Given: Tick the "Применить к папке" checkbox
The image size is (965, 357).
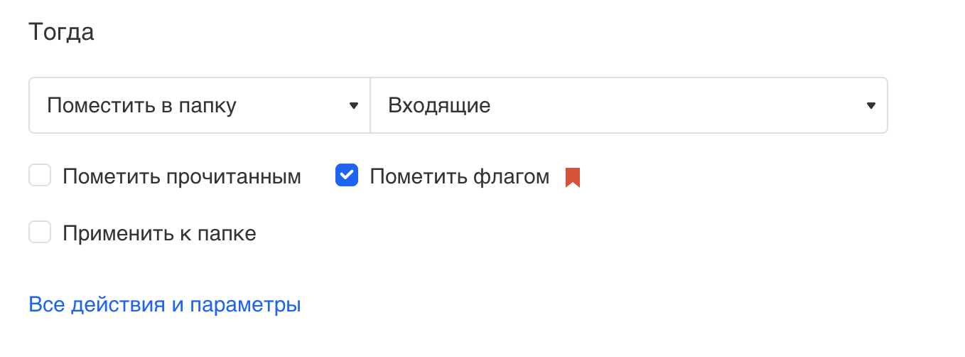Looking at the screenshot, I should 40,232.
